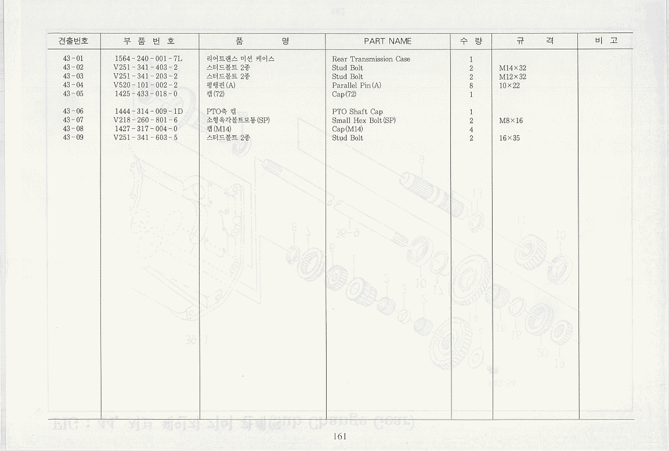Select part number V251-341-603-5
The width and height of the screenshot is (669, 451).
[146, 138]
